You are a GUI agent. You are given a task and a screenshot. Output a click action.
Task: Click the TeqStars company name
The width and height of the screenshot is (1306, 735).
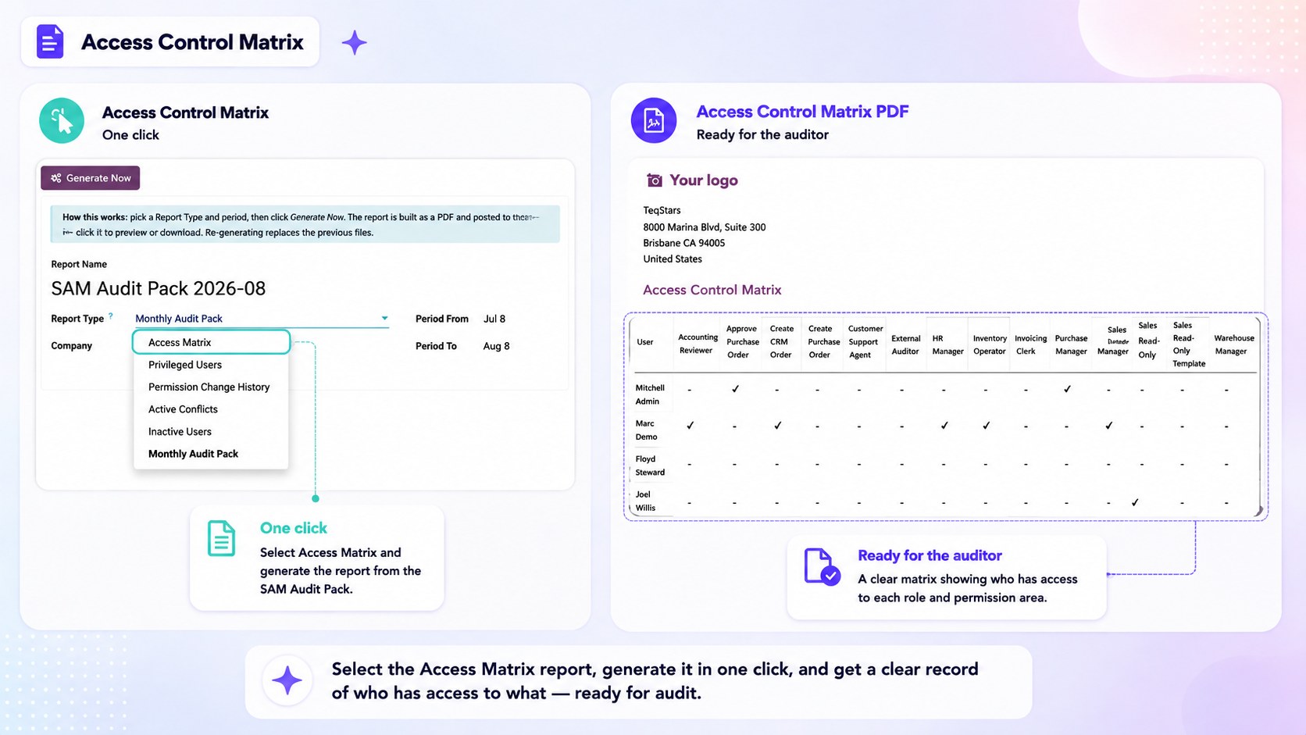[662, 210]
